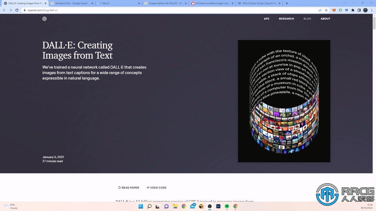Open the Chrome icon right of Spotify
The image size is (376, 211).
[236, 206]
